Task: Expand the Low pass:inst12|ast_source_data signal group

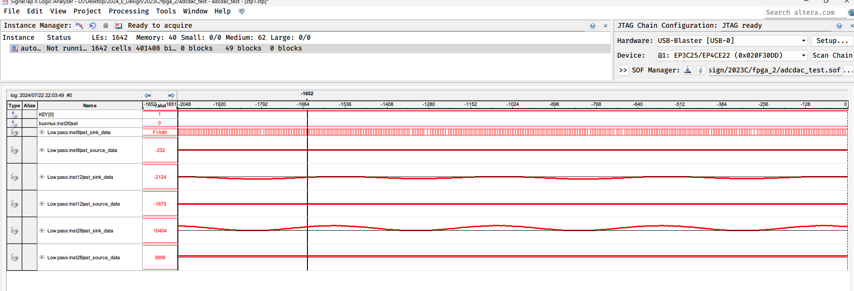Action: pos(42,204)
